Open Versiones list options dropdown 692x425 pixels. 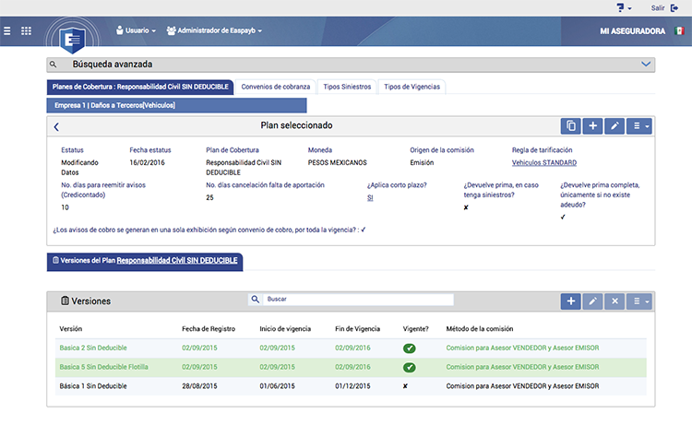[639, 301]
